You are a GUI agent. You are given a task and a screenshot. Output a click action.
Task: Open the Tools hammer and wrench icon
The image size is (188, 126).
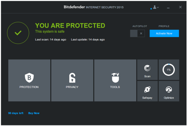115,78
